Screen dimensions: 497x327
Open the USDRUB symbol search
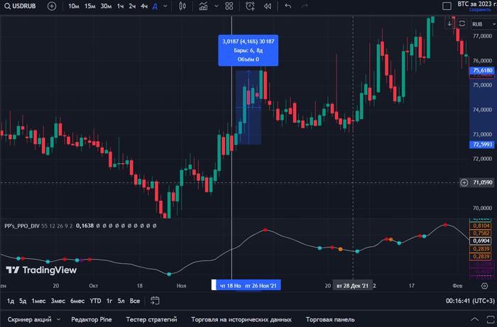pos(20,6)
